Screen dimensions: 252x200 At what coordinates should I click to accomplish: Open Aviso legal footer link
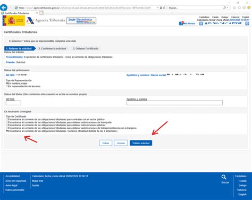pyautogui.click(x=11, y=185)
